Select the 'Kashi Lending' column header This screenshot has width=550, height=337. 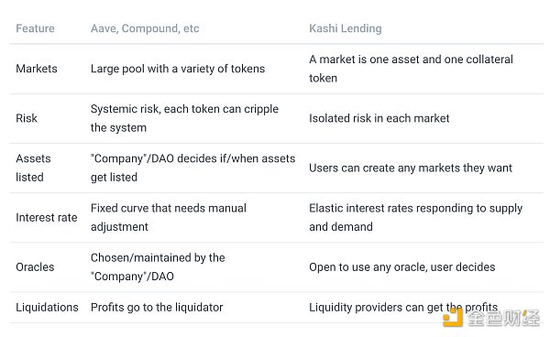point(346,28)
